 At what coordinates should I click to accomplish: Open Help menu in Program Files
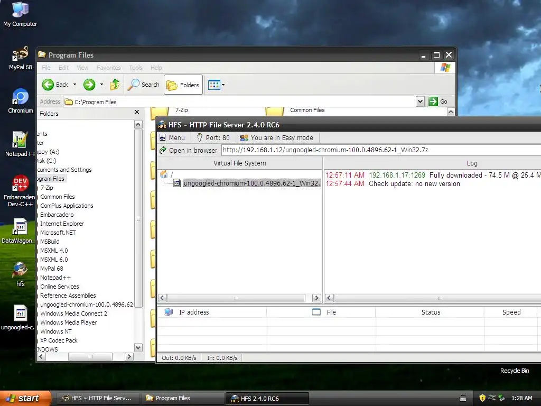[156, 68]
